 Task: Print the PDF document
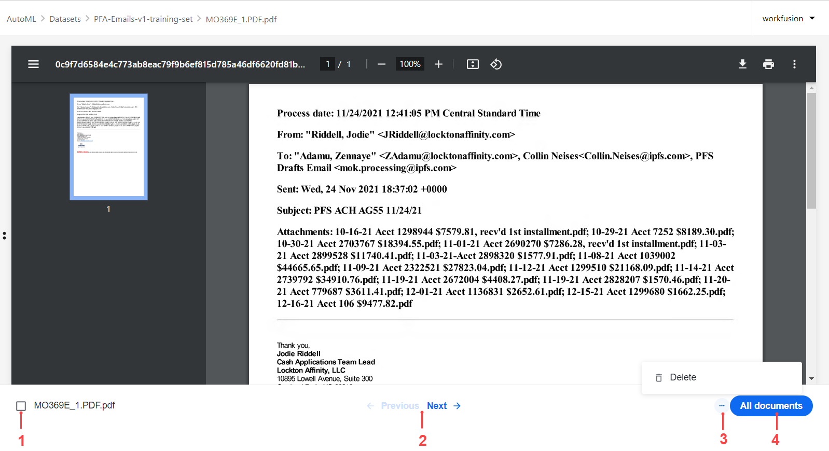[x=769, y=64]
